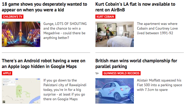184x108 pixels.
Task: Click the Gunge, LOTS OF SHOUTING summary
Action: (x=65, y=31)
